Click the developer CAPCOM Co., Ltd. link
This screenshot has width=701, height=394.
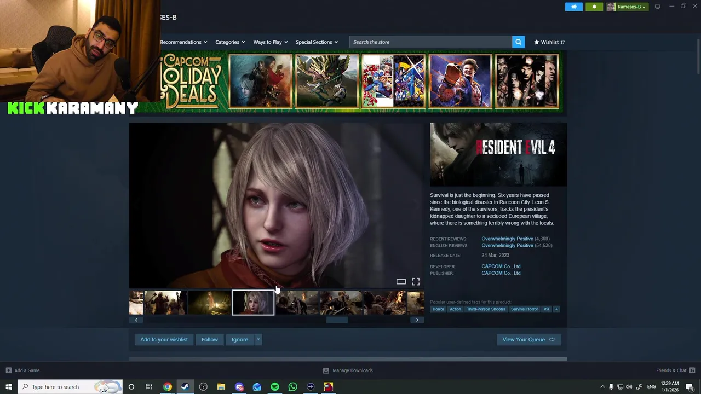coord(501,266)
